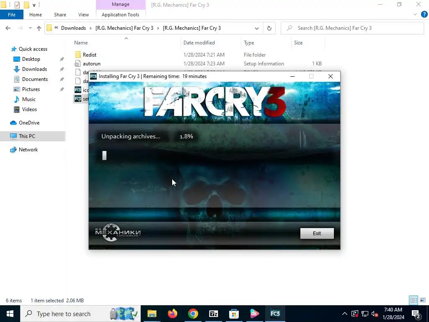This screenshot has height=322, width=429.
Task: Show hidden system tray icons
Action: click(x=345, y=314)
